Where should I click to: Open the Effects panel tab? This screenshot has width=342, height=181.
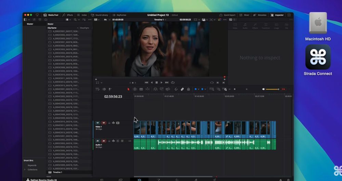[68, 15]
